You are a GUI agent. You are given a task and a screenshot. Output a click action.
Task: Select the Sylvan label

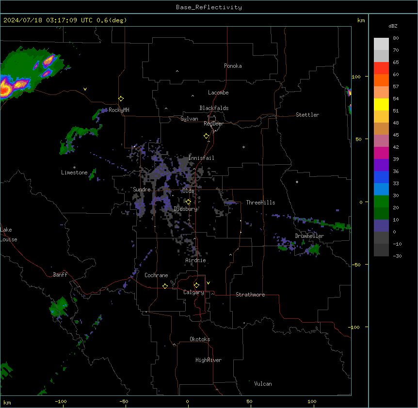pyautogui.click(x=189, y=119)
